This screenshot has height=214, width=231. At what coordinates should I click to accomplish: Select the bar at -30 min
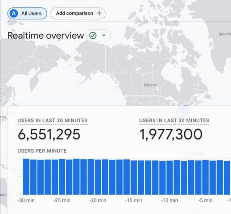[x=26, y=177]
